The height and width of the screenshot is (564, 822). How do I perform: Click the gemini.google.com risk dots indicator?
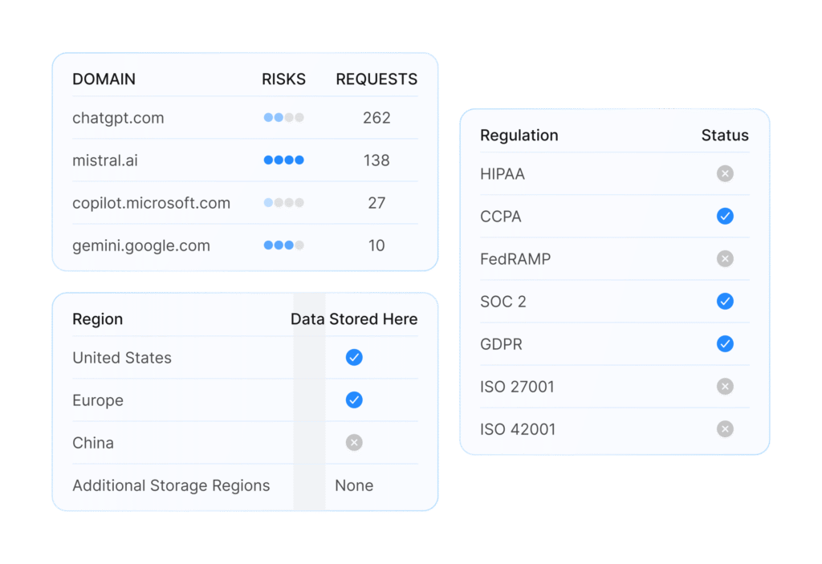point(283,245)
